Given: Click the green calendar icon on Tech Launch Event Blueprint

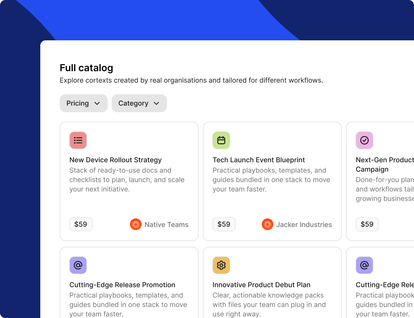Looking at the screenshot, I should (x=221, y=140).
